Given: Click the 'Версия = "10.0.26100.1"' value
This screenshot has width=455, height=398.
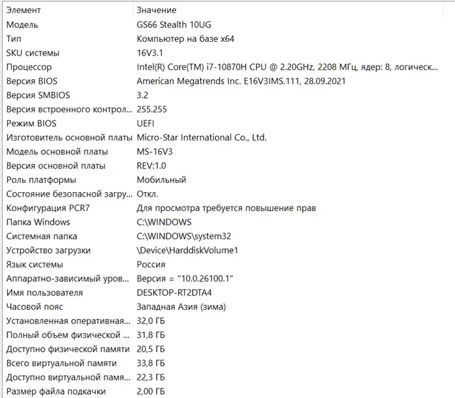Looking at the screenshot, I should pos(185,279).
